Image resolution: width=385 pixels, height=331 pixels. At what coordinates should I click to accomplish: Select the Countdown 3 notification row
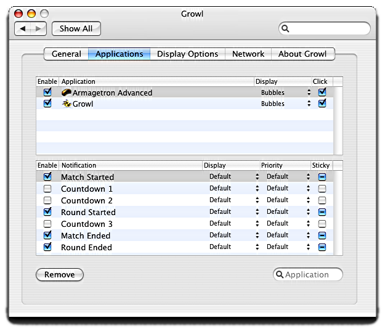[185, 224]
